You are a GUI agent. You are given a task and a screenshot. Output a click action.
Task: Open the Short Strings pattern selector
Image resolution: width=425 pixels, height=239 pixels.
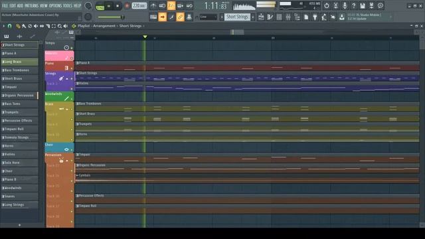click(x=238, y=17)
